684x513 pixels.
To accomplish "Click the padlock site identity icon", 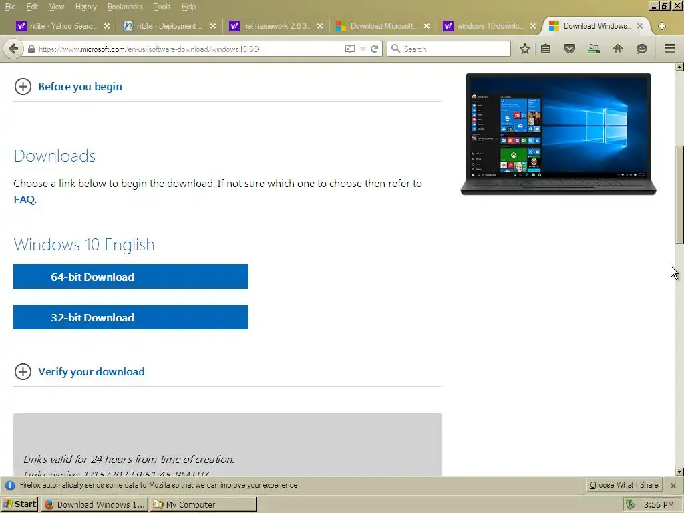I will point(31,49).
